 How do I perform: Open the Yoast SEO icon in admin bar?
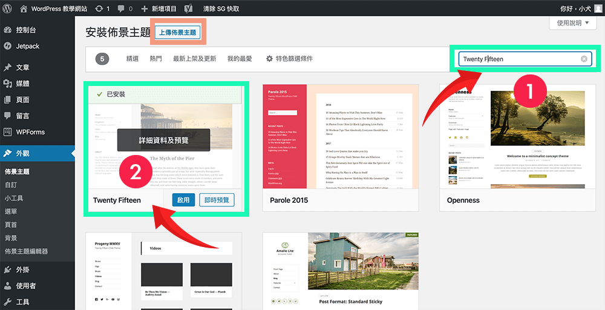[189, 8]
